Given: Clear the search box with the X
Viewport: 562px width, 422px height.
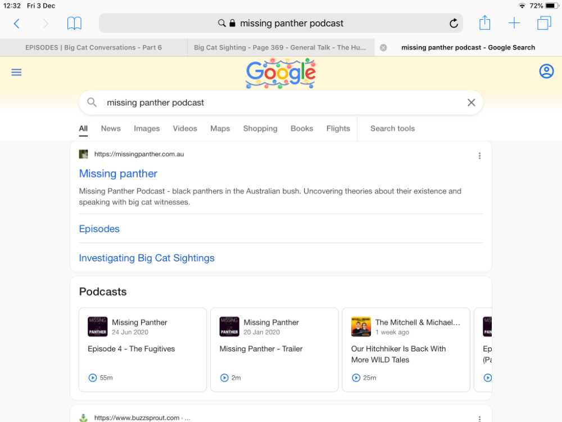Looking at the screenshot, I should coord(472,102).
